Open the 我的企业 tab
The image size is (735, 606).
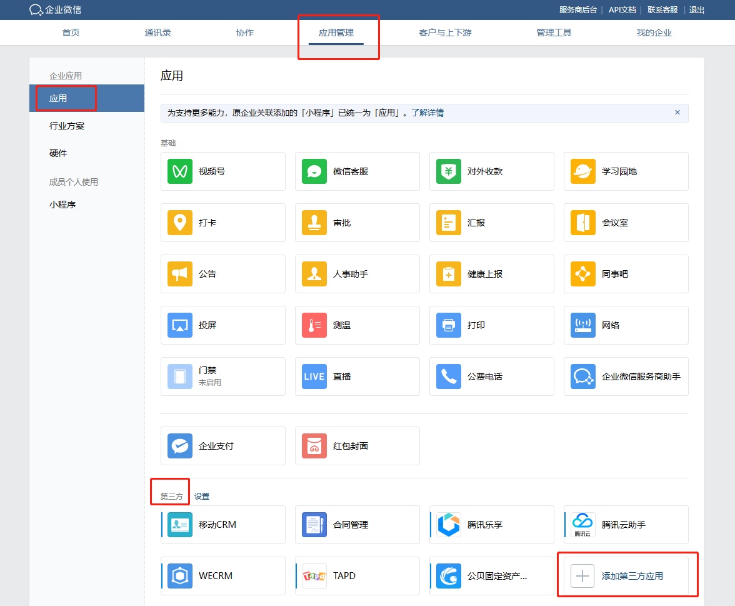click(x=654, y=33)
